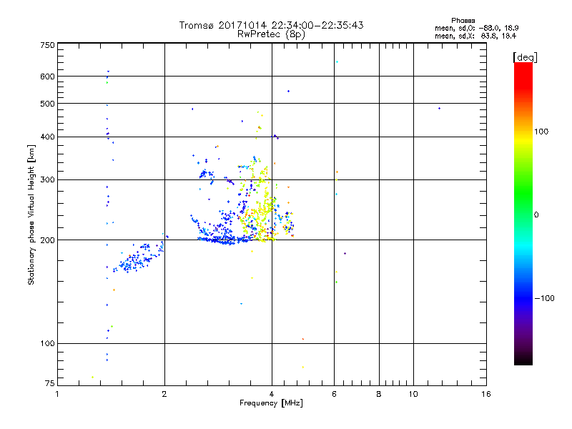Viewport: 572px width, 429px height.
Task: Click the plot title 'Tromsø 20171014 22:34:00-22:35:43'
Action: coord(271,25)
